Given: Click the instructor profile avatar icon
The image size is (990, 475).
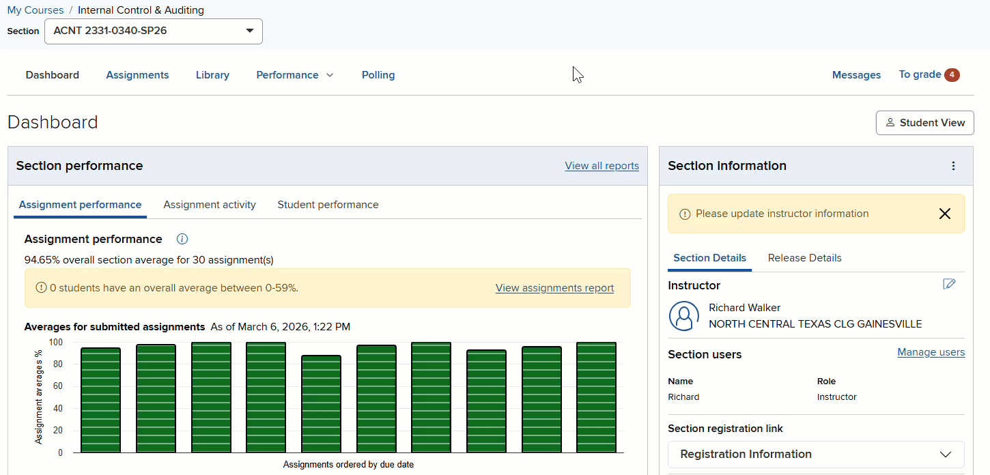Looking at the screenshot, I should [683, 316].
